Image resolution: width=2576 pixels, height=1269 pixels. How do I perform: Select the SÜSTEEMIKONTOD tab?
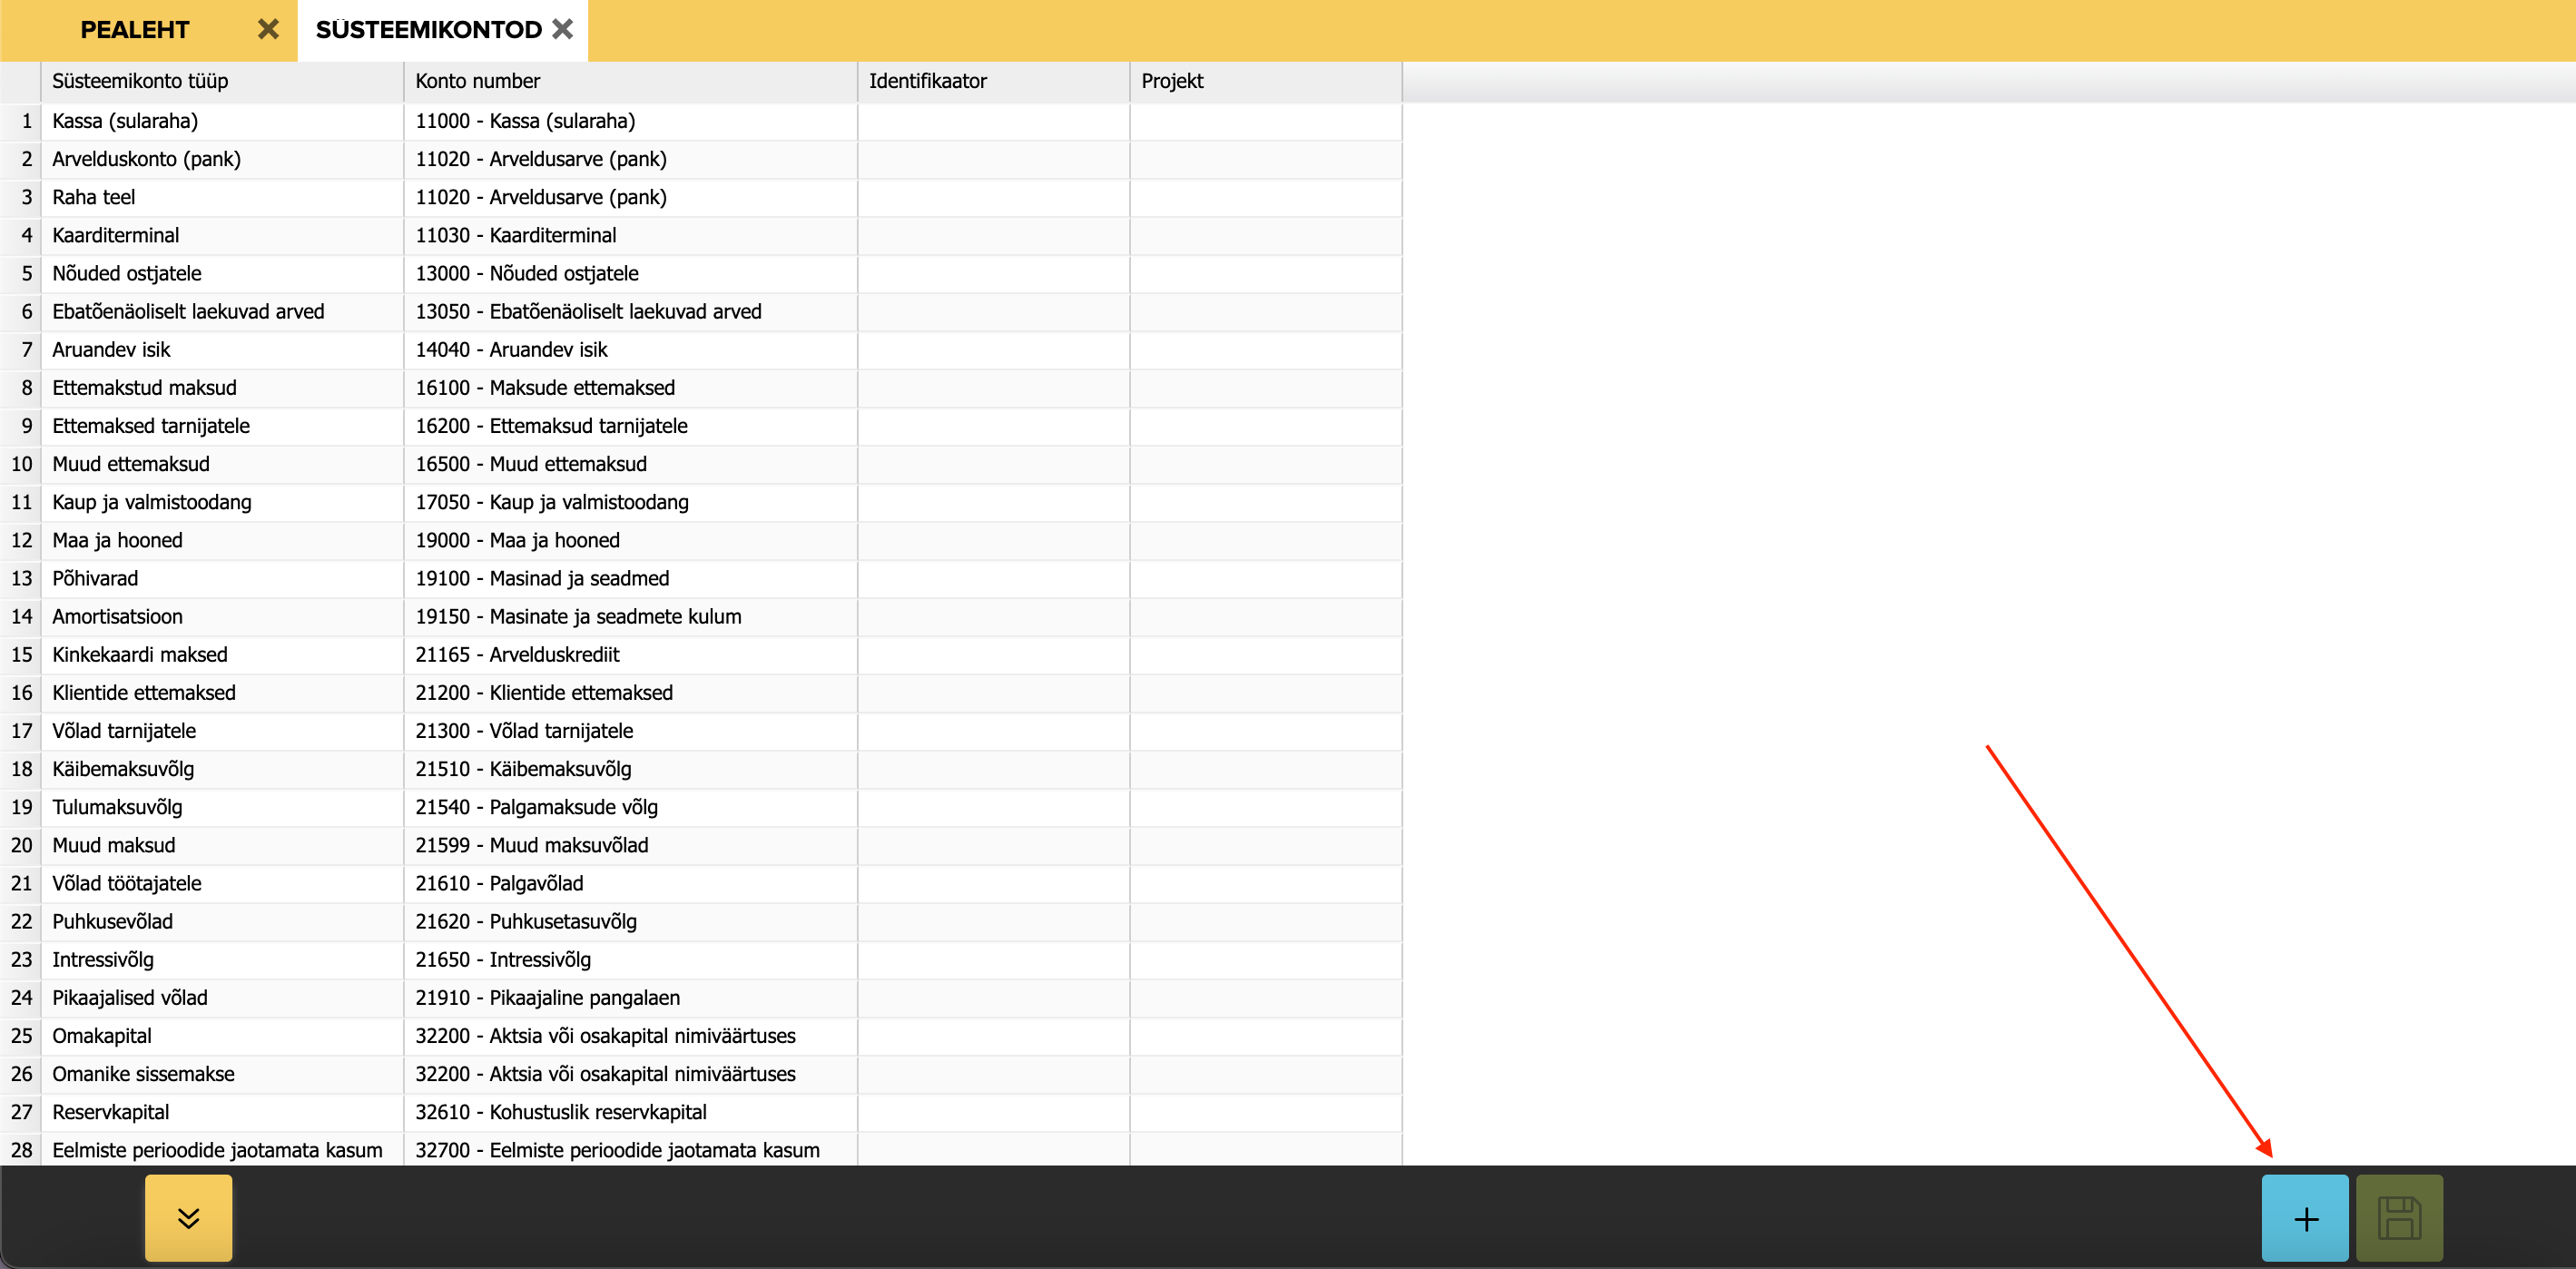(x=428, y=30)
